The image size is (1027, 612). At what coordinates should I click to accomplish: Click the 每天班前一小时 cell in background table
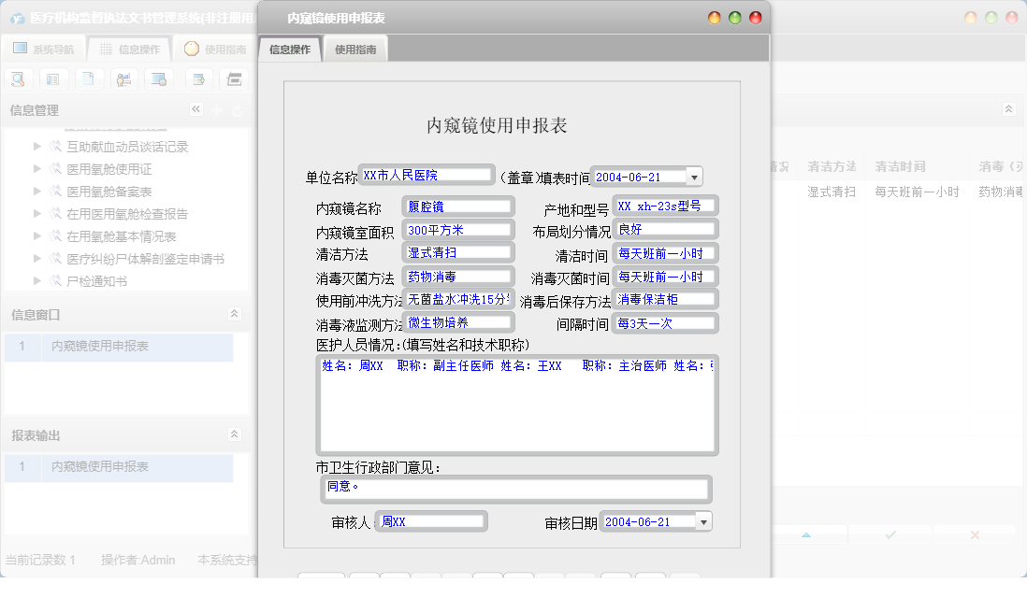[x=917, y=192]
